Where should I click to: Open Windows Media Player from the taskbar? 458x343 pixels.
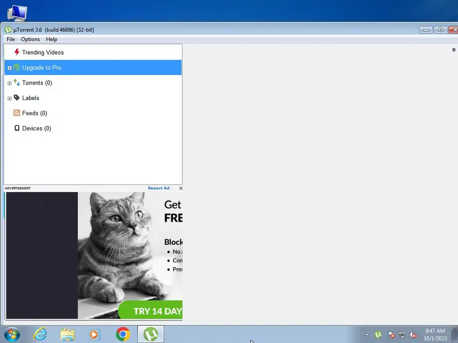tap(95, 334)
